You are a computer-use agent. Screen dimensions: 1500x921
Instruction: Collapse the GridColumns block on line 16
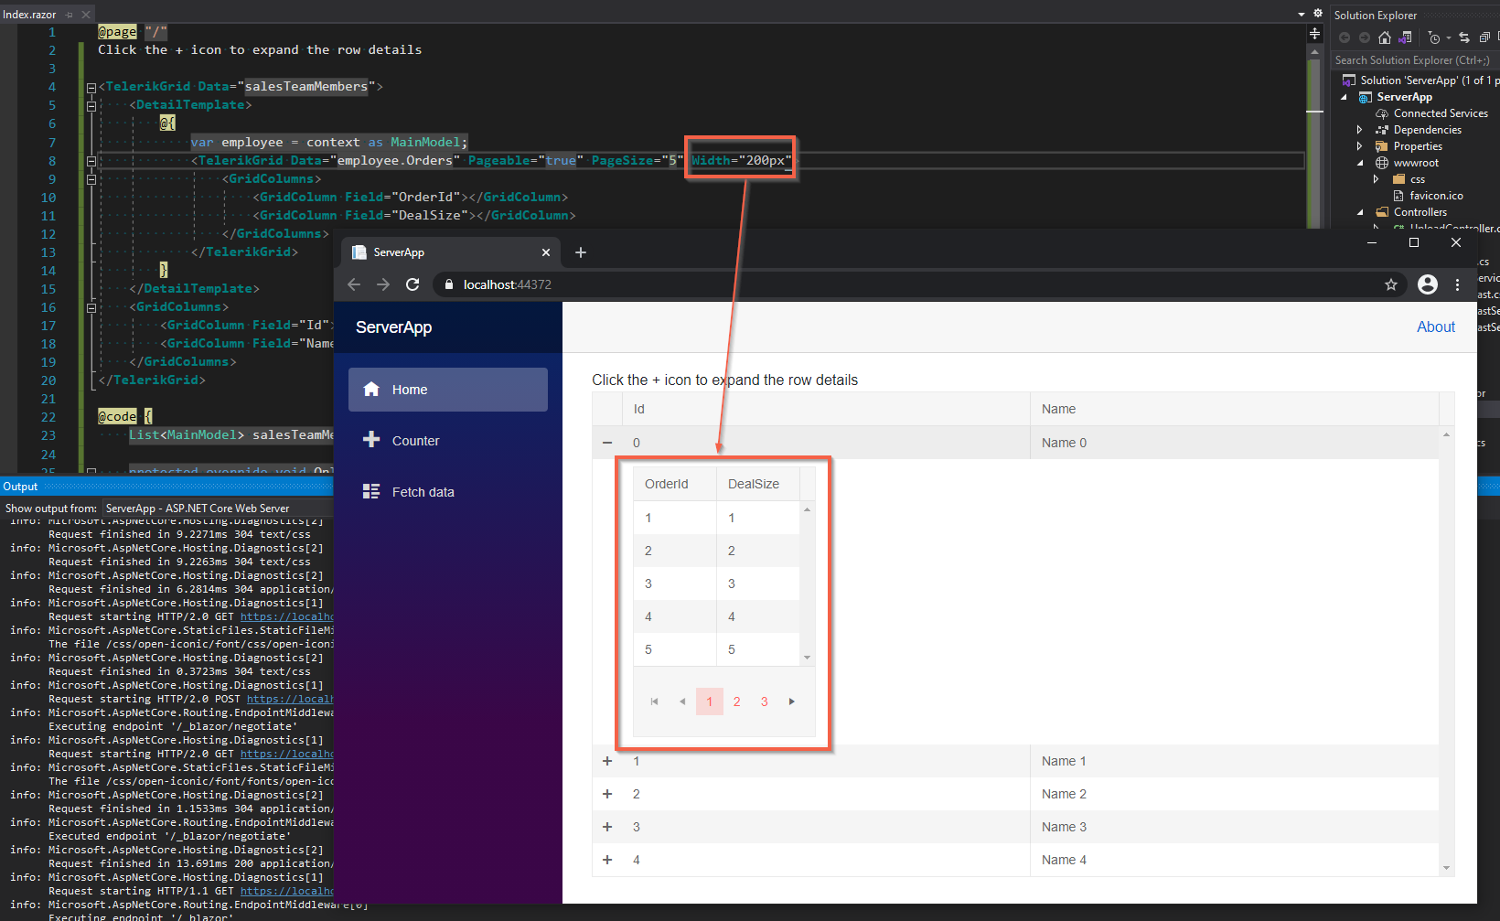click(x=91, y=308)
